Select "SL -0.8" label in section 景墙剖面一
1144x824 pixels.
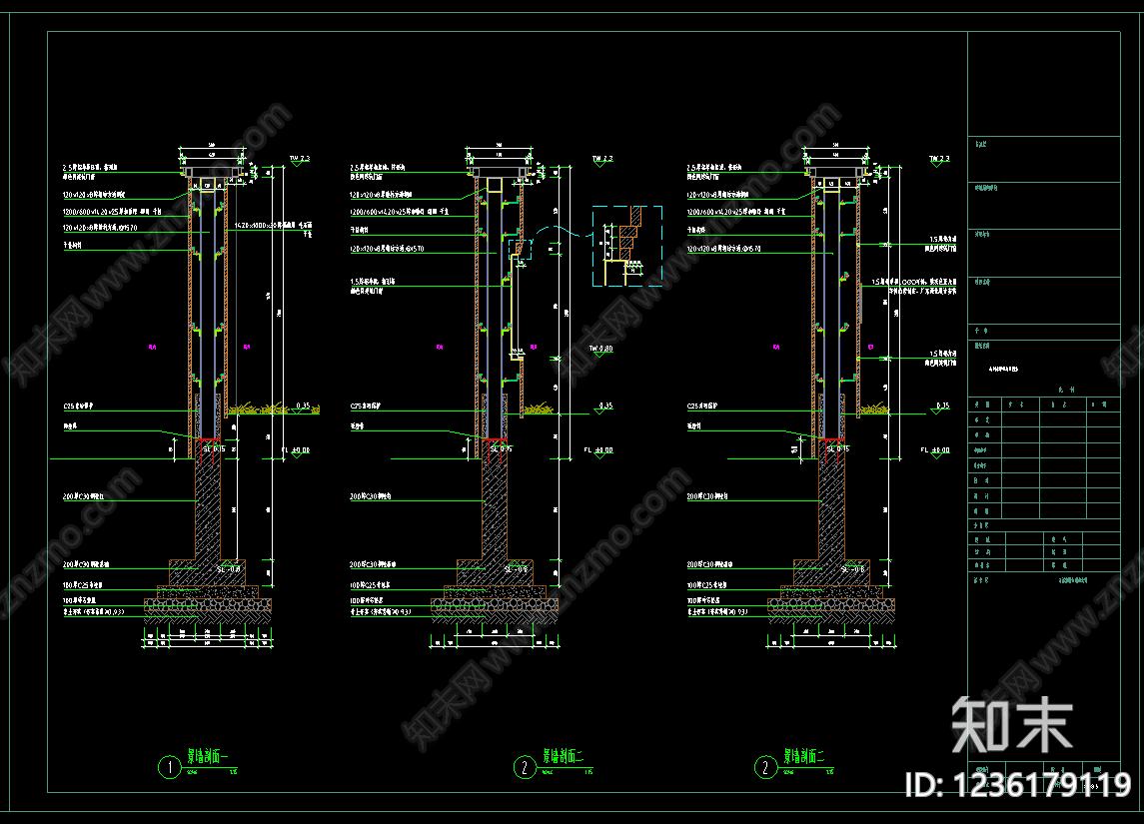(229, 568)
